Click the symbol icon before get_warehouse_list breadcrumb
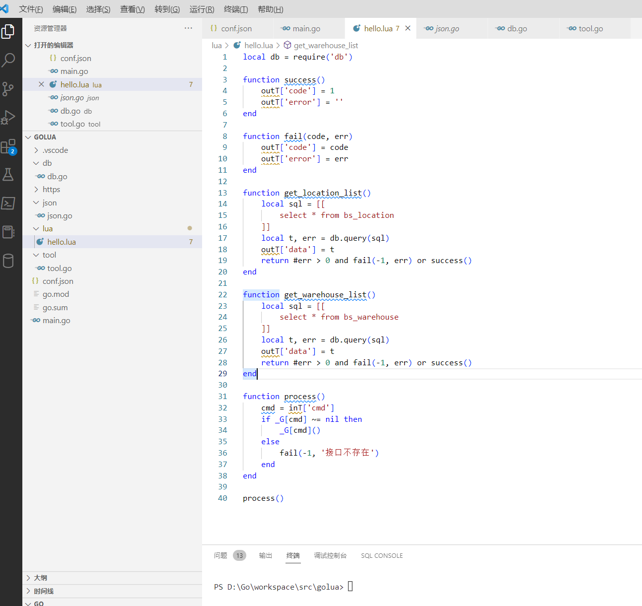The height and width of the screenshot is (606, 642). 287,45
